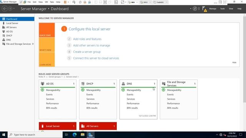Expand the File and Storage Services arrow
Image resolution: width=246 pixels, height=138 pixels.
(33, 44)
